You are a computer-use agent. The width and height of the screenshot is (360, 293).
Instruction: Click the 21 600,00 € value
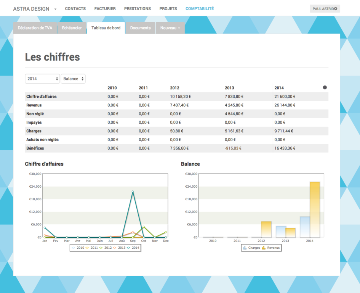click(x=285, y=97)
